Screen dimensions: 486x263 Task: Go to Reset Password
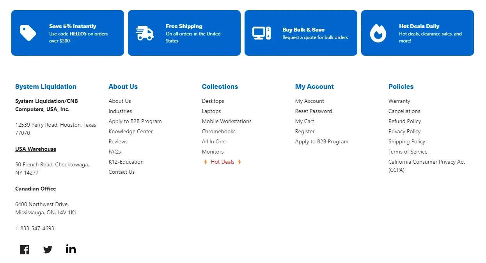click(313, 111)
